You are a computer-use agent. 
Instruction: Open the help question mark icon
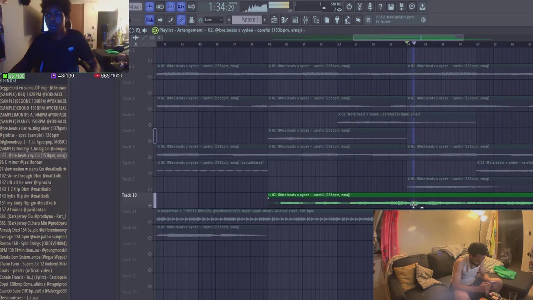[x=380, y=7]
